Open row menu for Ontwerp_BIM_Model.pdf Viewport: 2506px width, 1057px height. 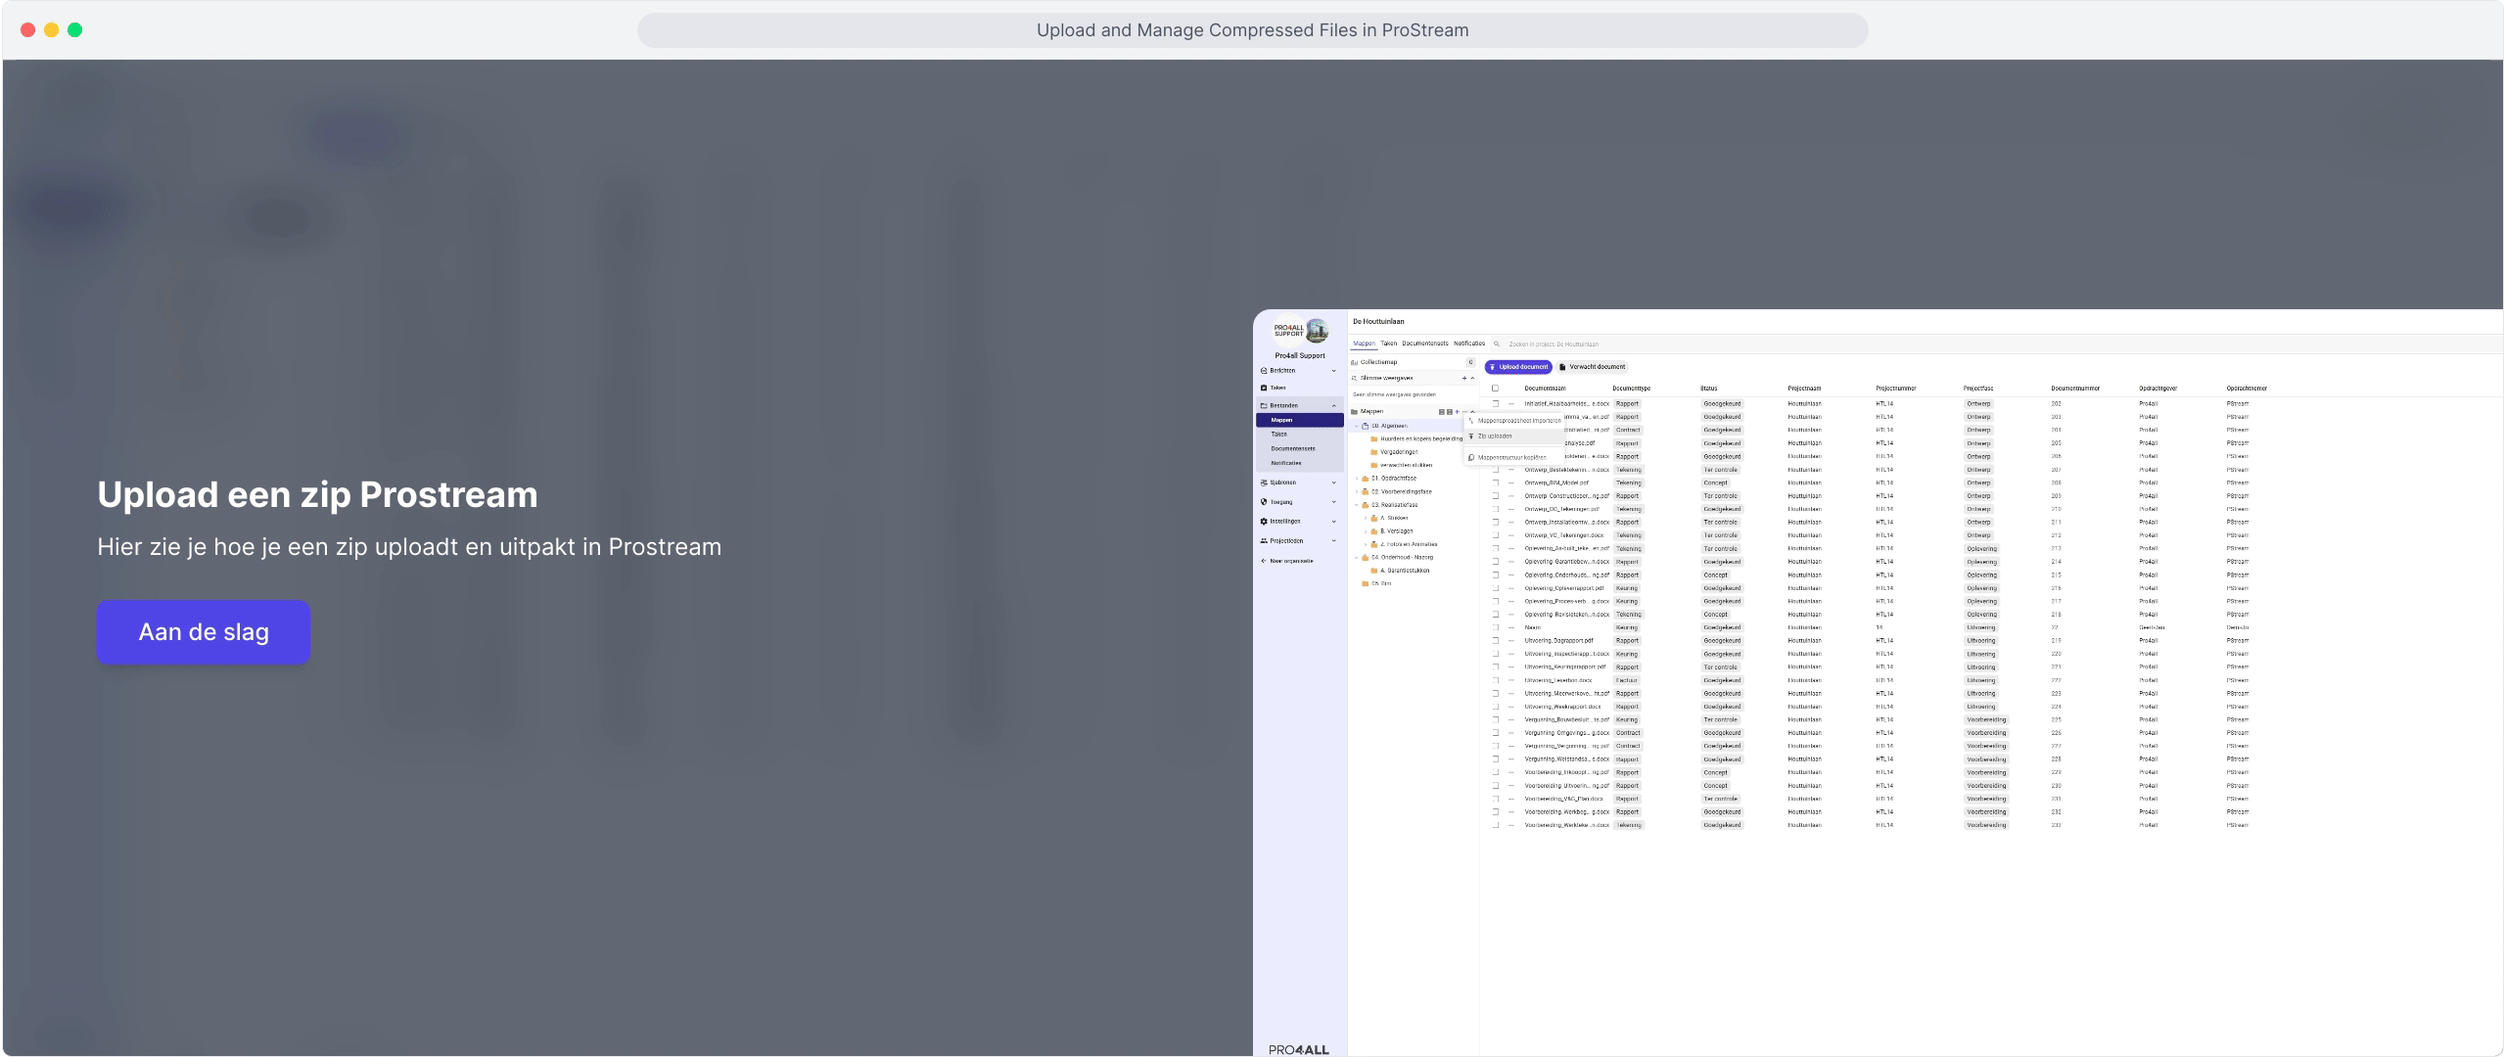coord(1511,483)
